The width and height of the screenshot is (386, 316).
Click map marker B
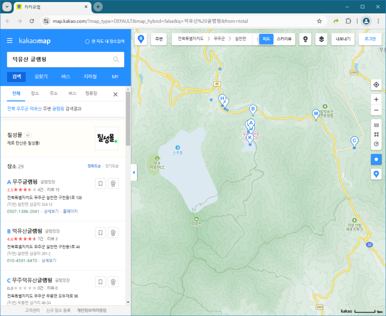click(x=253, y=110)
